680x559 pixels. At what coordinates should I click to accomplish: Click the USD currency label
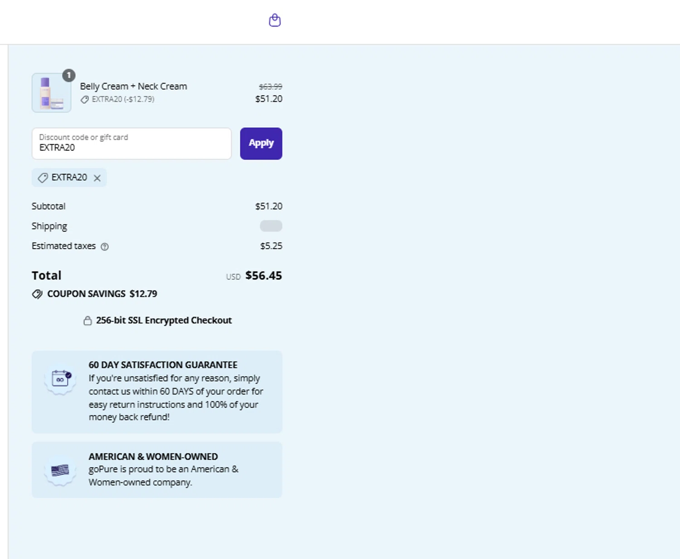click(x=233, y=277)
